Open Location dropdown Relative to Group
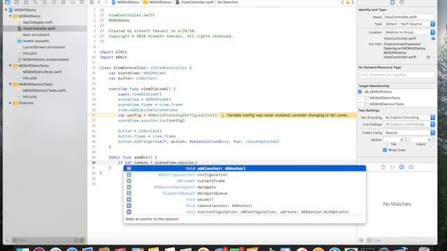Screen dimensions: 447x251 409,32
